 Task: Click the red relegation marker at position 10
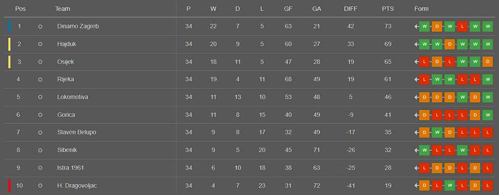[x=9, y=186]
